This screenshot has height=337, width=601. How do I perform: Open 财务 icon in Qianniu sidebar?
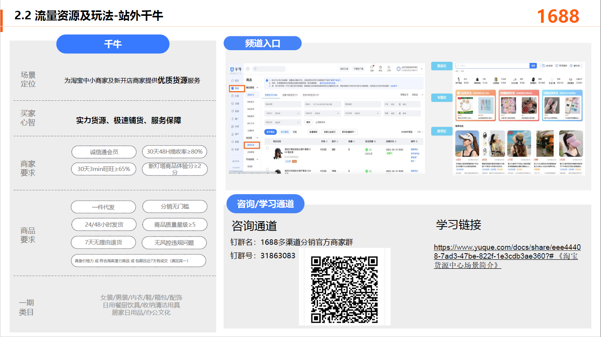tap(232, 149)
